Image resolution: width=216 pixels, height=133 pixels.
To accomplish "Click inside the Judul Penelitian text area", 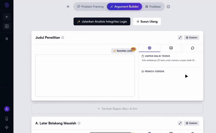I will (85, 76).
